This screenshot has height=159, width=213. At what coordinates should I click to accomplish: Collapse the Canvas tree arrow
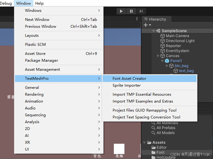pos(158,56)
